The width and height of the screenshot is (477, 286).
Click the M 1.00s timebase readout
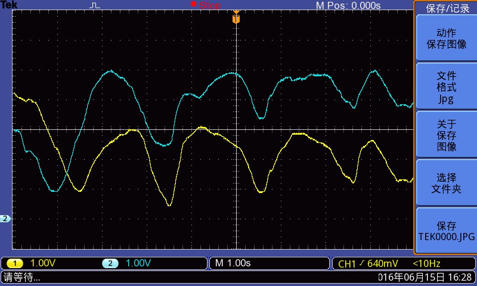(233, 263)
